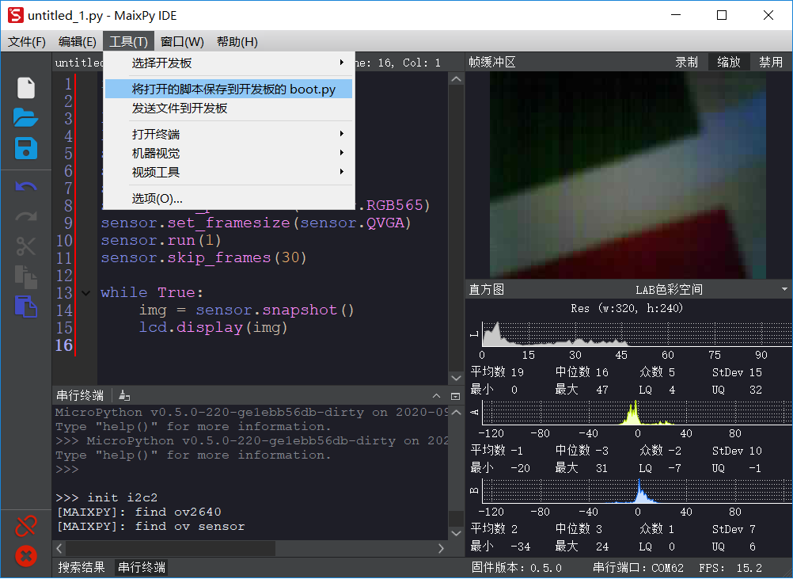This screenshot has height=579, width=793.
Task: Open the 窗口(W) menu
Action: (x=182, y=41)
